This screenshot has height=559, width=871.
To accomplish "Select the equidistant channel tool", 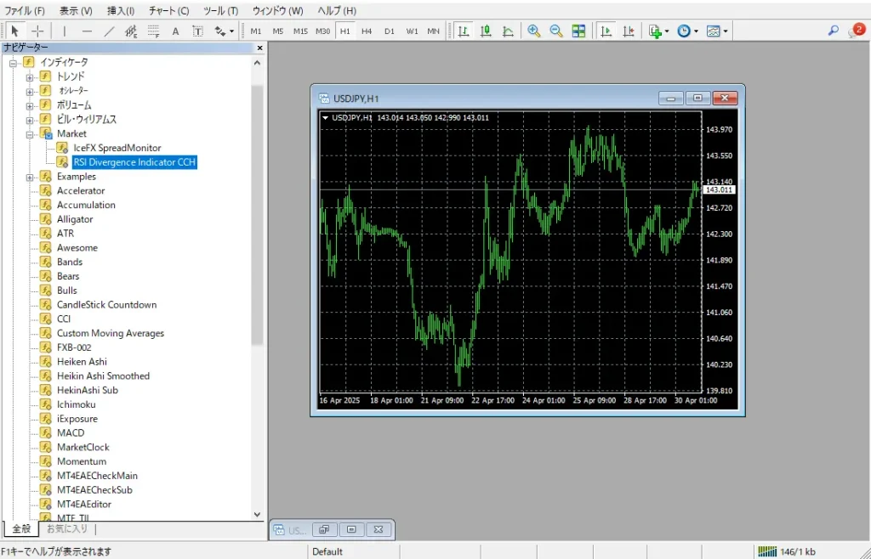I will click(131, 31).
